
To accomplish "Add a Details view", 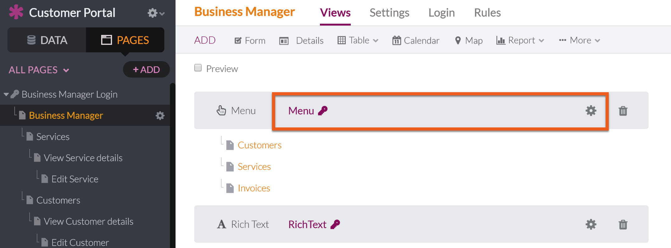I will [x=301, y=41].
